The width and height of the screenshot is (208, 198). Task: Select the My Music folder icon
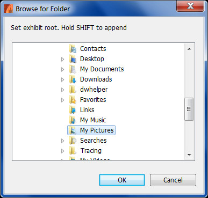(x=73, y=120)
